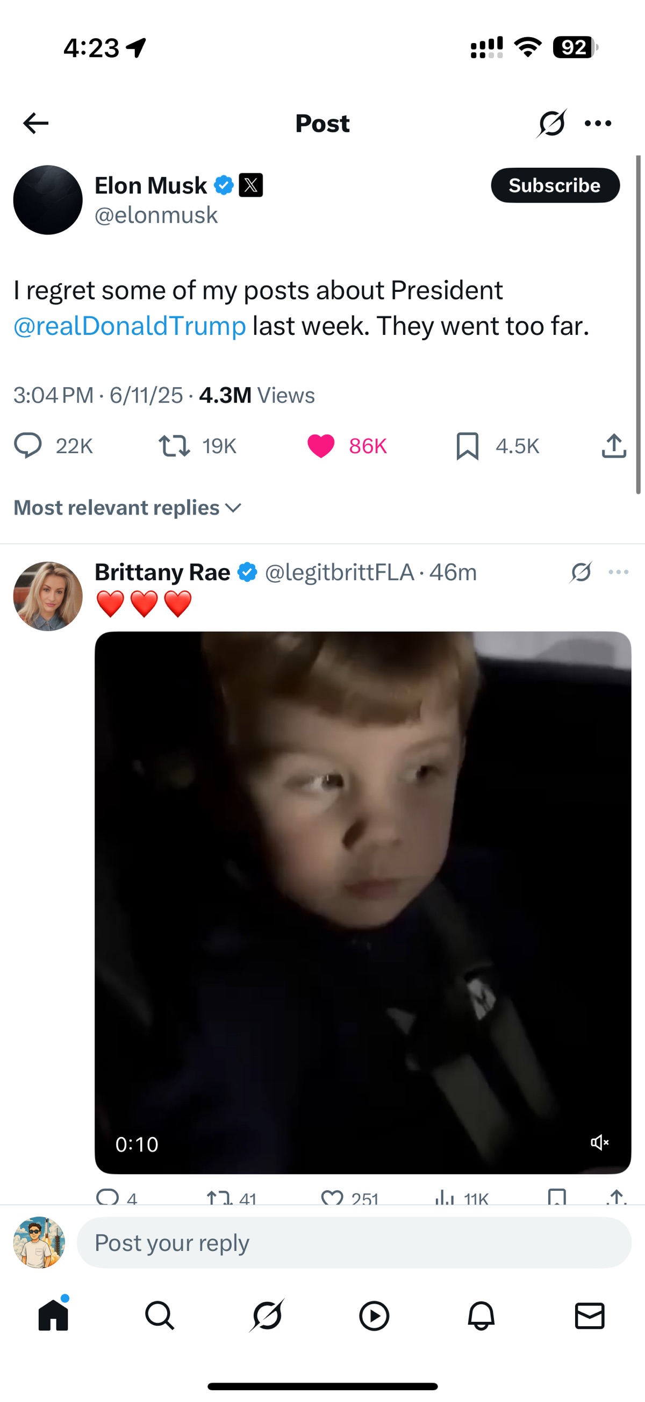Go back using the arrow icon
This screenshot has height=1402, width=645.
coord(36,124)
